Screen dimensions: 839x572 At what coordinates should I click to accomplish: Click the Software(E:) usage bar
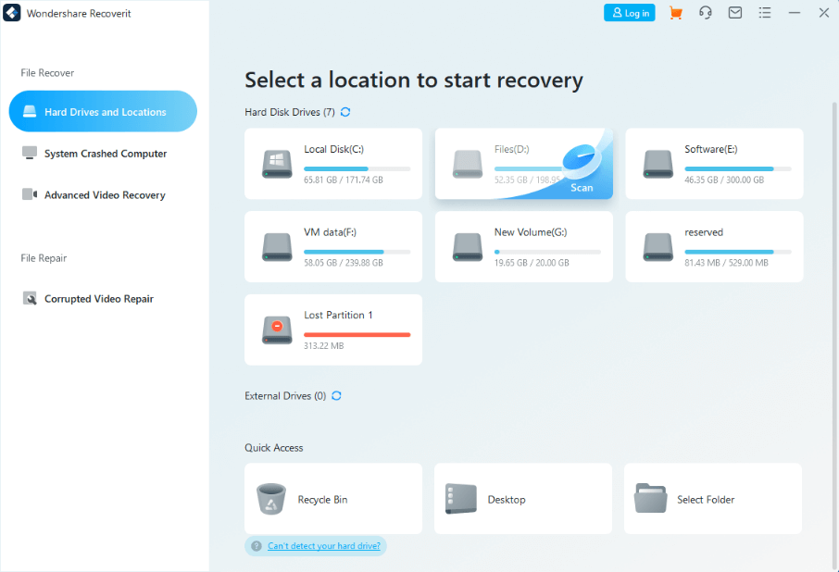(738, 169)
